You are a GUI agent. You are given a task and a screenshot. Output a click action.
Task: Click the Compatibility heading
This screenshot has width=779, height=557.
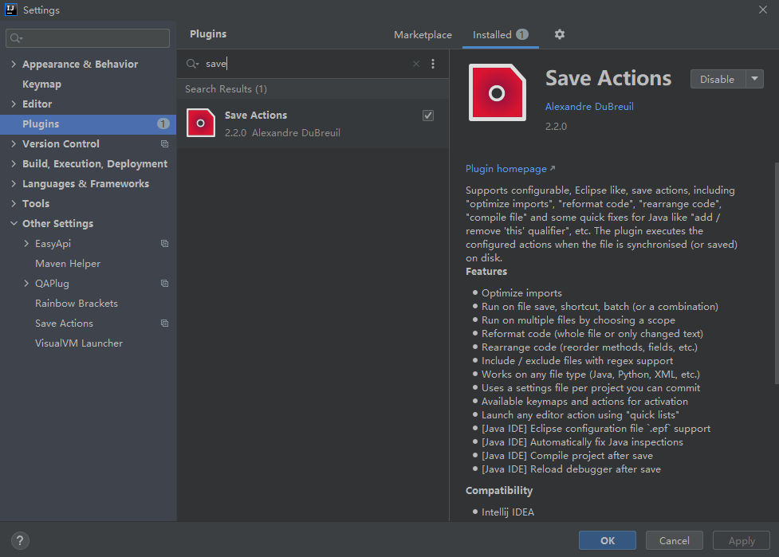click(x=499, y=491)
